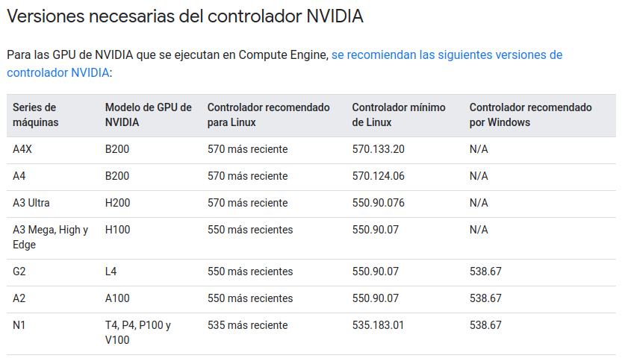Select the 570.133.20 minimum driver version
The height and width of the screenshot is (361, 628).
(x=379, y=149)
